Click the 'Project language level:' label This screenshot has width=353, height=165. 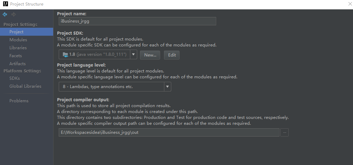pyautogui.click(x=81, y=65)
